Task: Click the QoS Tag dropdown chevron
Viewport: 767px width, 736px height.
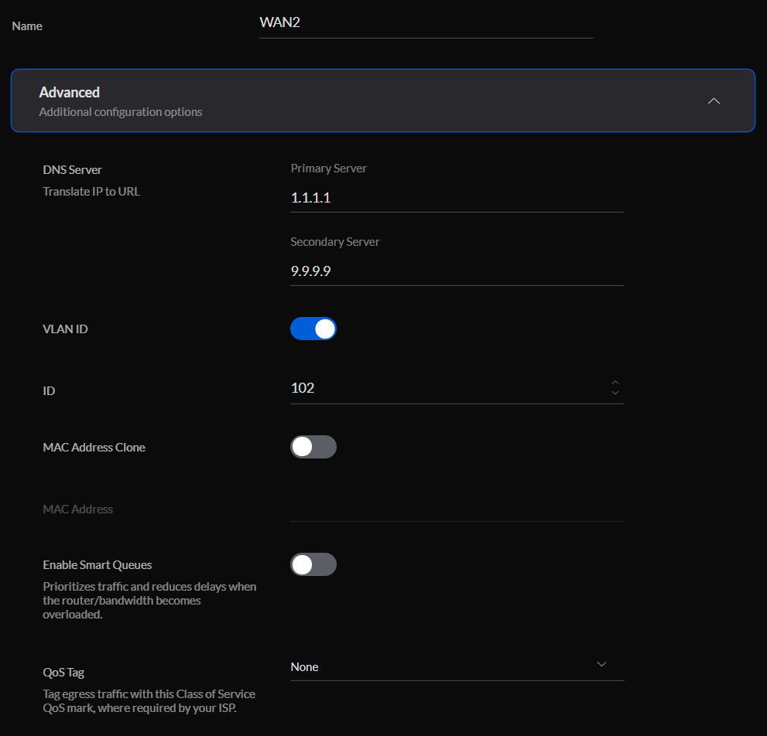Action: point(601,664)
